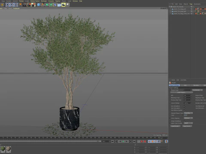Open the Window menu
Screen dimensions: 206x154
pyautogui.click(x=75, y=1)
